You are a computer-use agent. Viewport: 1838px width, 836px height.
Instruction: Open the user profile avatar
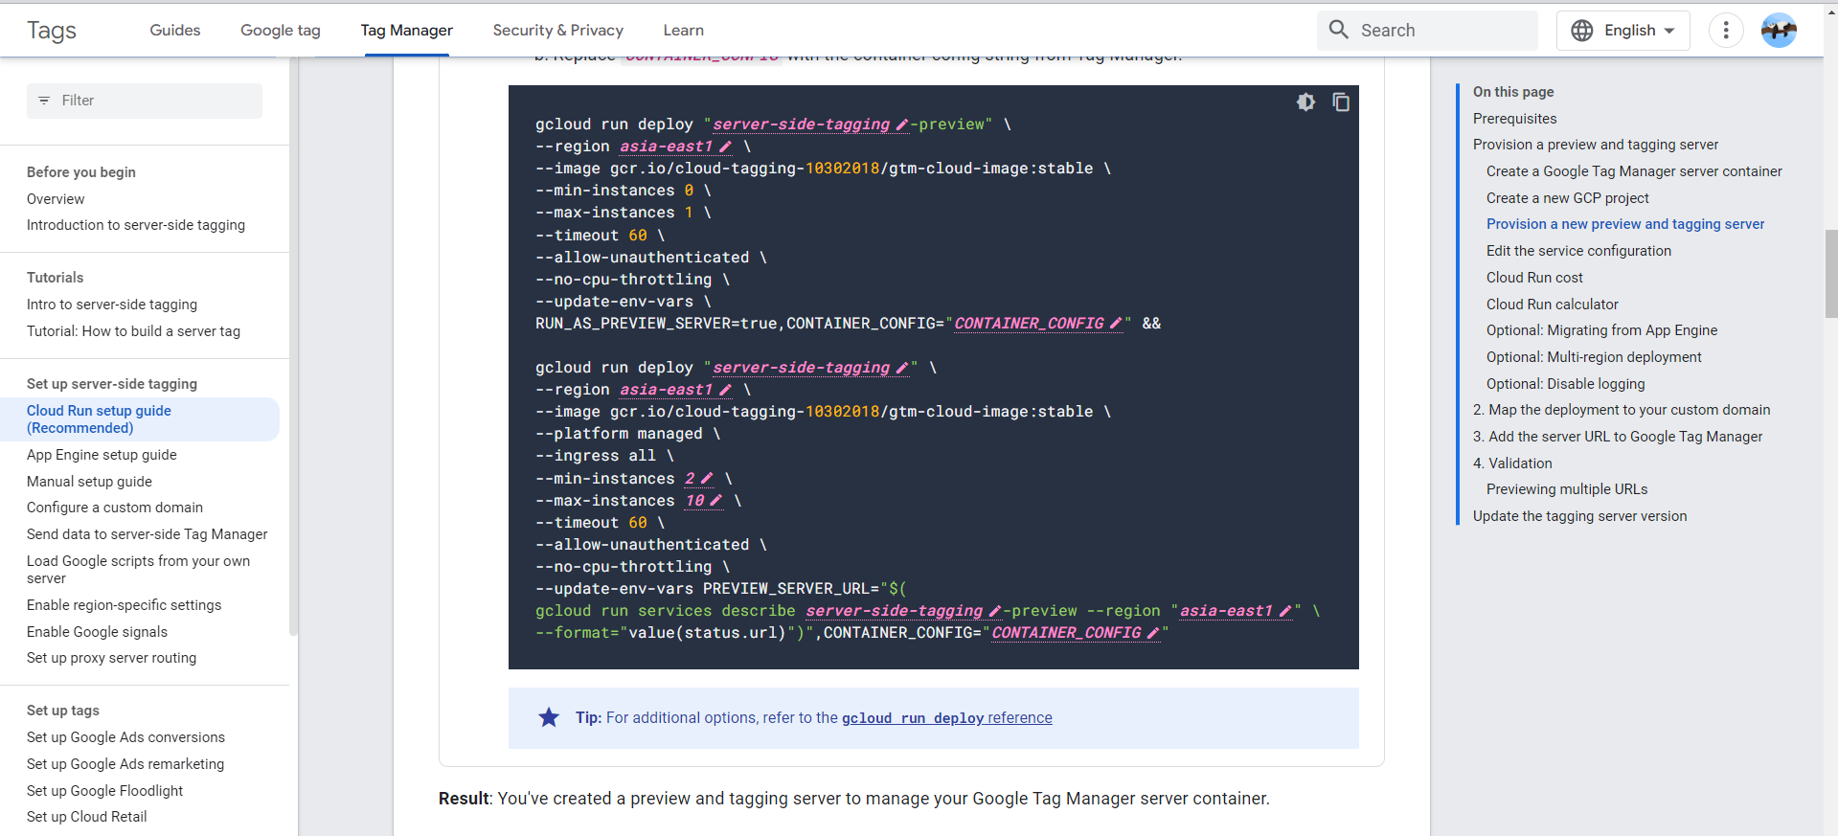pyautogui.click(x=1778, y=31)
